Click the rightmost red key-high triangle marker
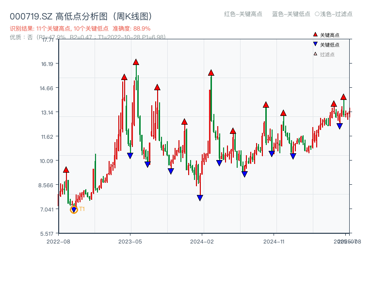Screen dimensions: 388x291 pos(343,97)
